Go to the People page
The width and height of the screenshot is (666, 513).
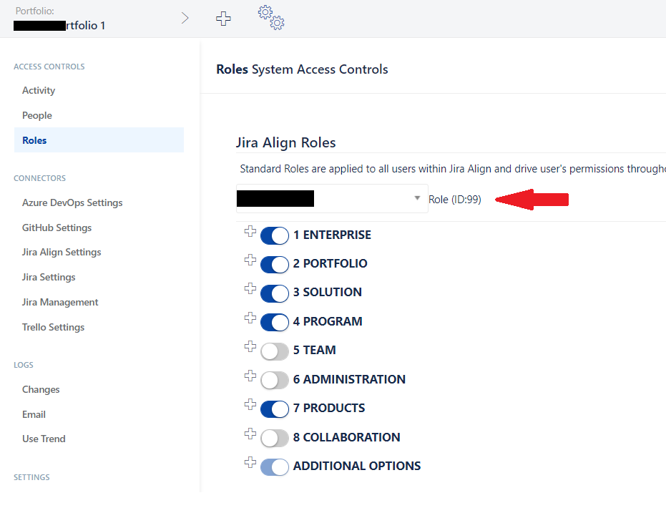click(37, 115)
